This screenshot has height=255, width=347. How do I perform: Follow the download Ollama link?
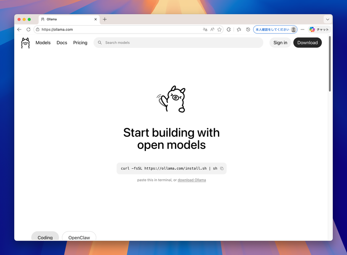[192, 180]
